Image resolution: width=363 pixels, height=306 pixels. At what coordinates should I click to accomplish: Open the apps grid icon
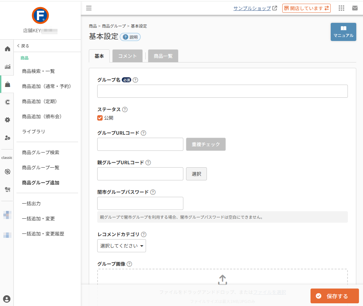coord(341,8)
